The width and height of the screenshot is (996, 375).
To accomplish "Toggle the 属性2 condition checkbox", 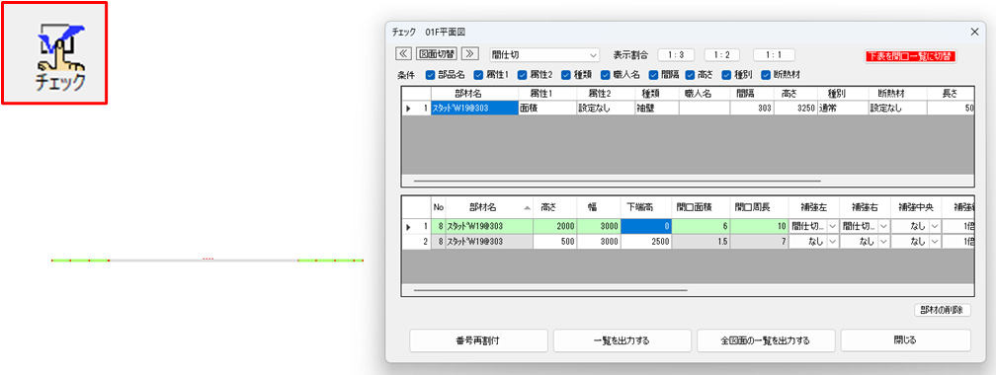I will coord(522,74).
